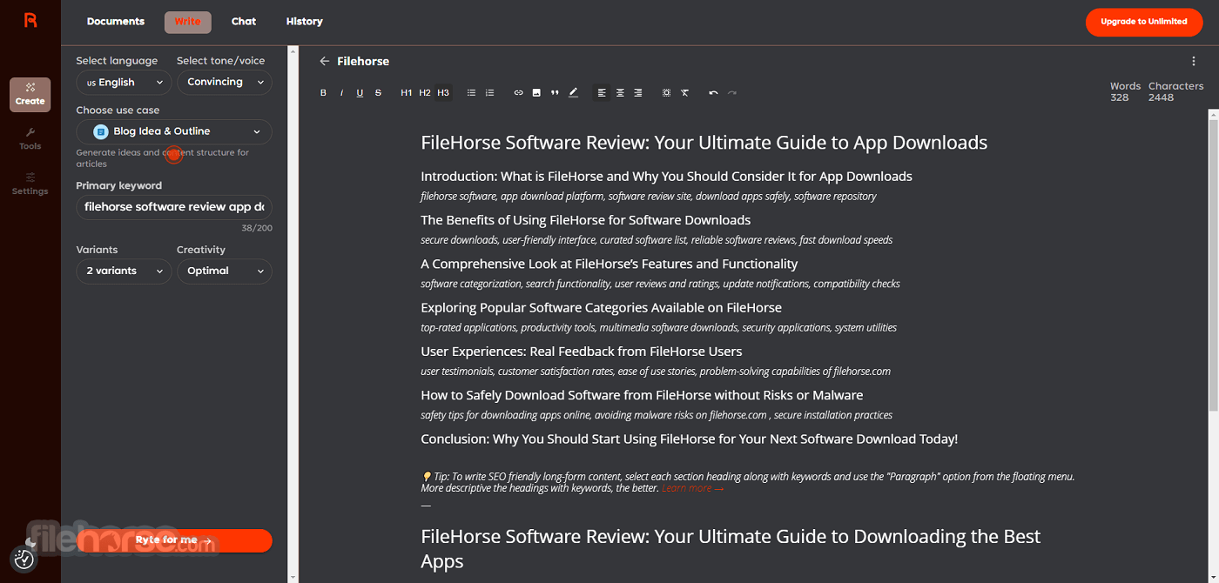This screenshot has height=583, width=1219.
Task: Click the Introduction heading about FileHorse
Action: [x=666, y=177]
